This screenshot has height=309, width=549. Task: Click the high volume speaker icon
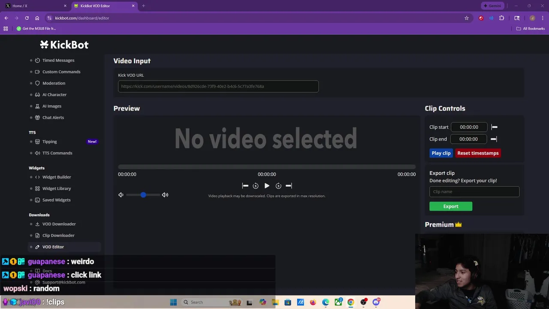point(165,195)
